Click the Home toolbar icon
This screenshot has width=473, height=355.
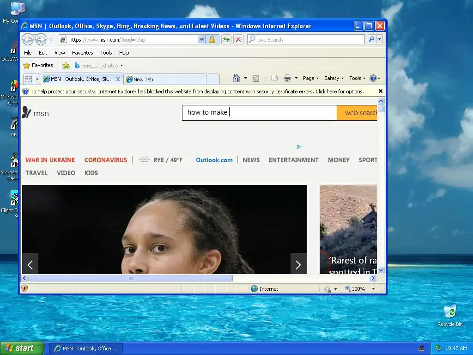(236, 78)
